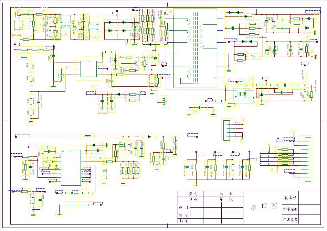Image resolution: width=327 pixels, height=231 pixels.
Task: Click capacitor C801
Action: [x=53, y=56]
